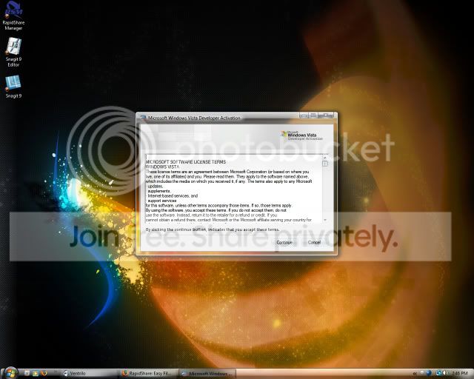Viewport: 474px width, 379px height.
Task: Click the license terms scrollbar down arrow
Action: pyautogui.click(x=325, y=220)
